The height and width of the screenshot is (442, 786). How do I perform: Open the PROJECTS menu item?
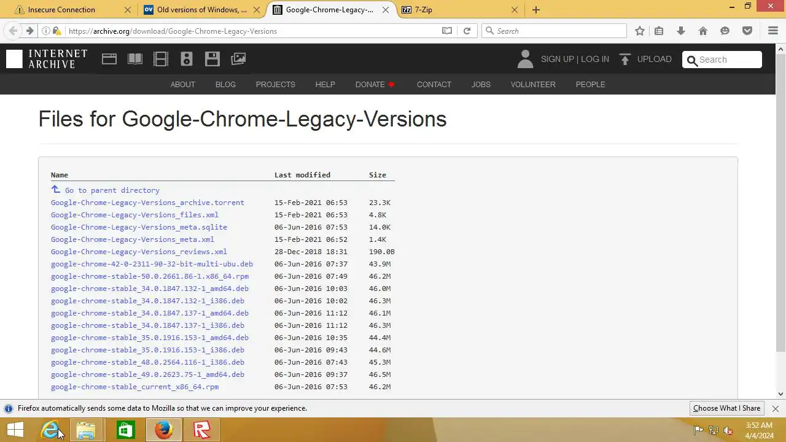[276, 85]
